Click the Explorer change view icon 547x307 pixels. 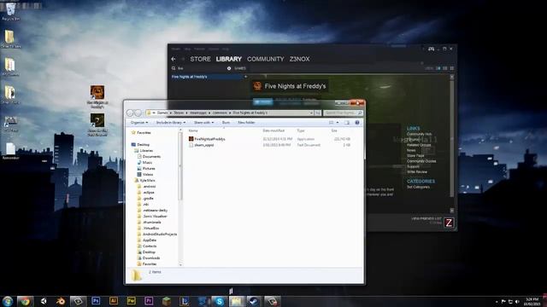point(332,123)
